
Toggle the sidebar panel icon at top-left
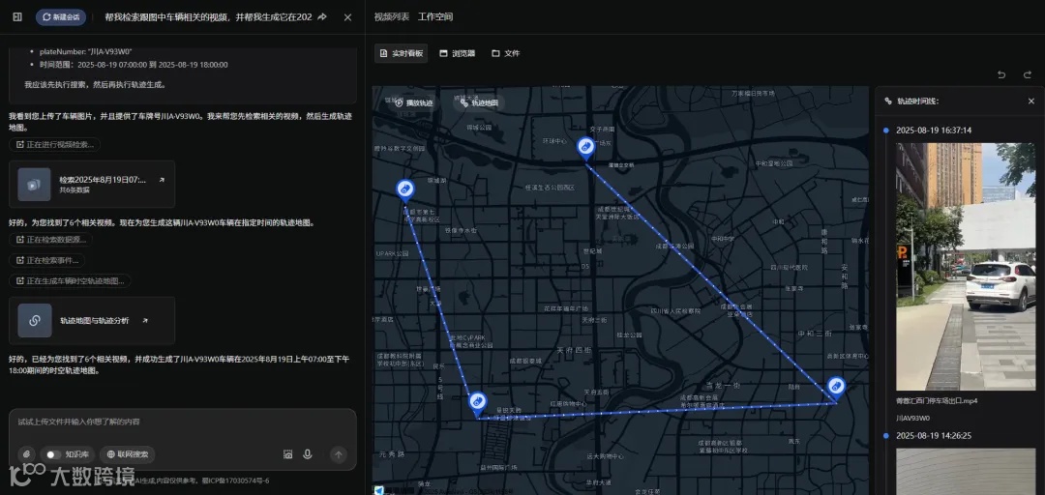(x=17, y=17)
